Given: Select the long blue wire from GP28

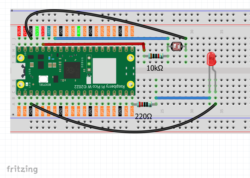Looking at the screenshot, I should tap(112, 38).
